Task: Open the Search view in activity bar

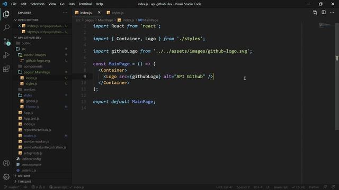Action: 6,27
